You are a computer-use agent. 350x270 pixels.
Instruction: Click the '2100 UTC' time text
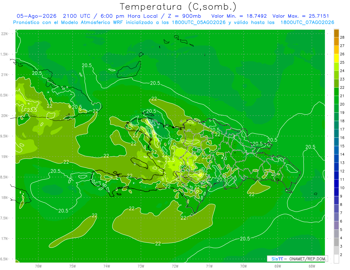point(77,16)
